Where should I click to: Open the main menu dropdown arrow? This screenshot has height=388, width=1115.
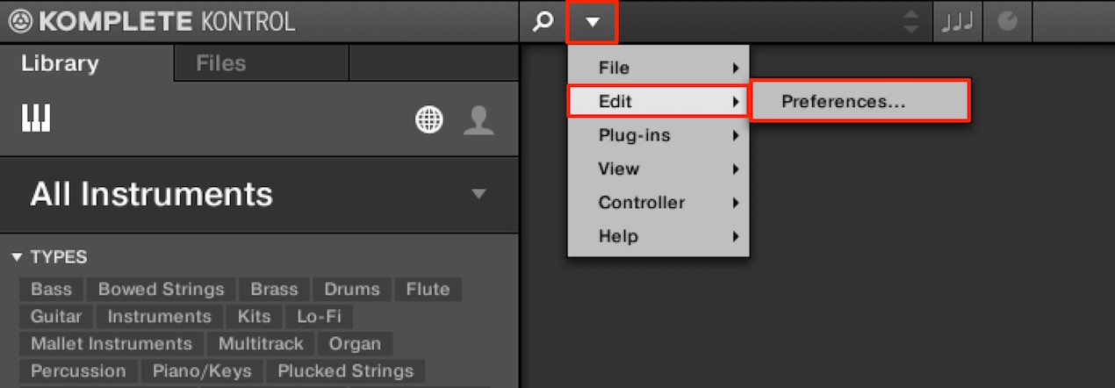pos(593,22)
